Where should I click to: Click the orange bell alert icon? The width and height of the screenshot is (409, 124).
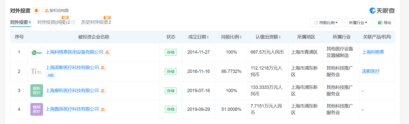[x=36, y=11]
